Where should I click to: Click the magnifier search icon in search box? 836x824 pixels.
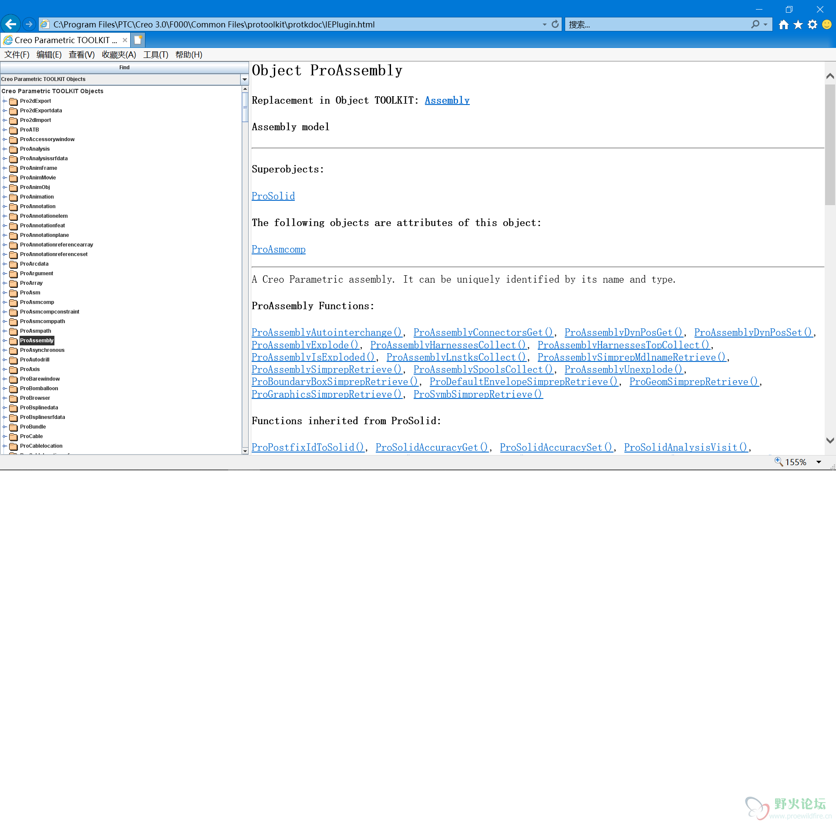[x=755, y=24]
